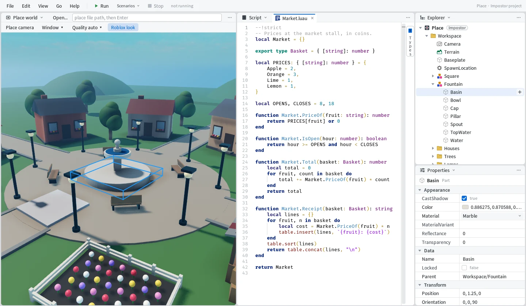Viewport: 526px width, 306px height.
Task: Click the Fountain model icon
Action: [x=439, y=84]
